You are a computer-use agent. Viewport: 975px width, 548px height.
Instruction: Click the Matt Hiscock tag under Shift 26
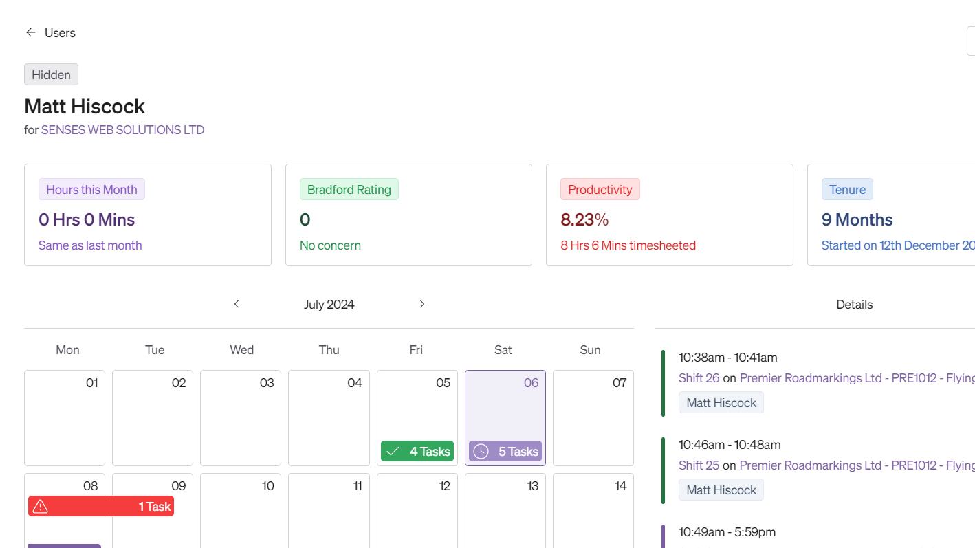(721, 402)
